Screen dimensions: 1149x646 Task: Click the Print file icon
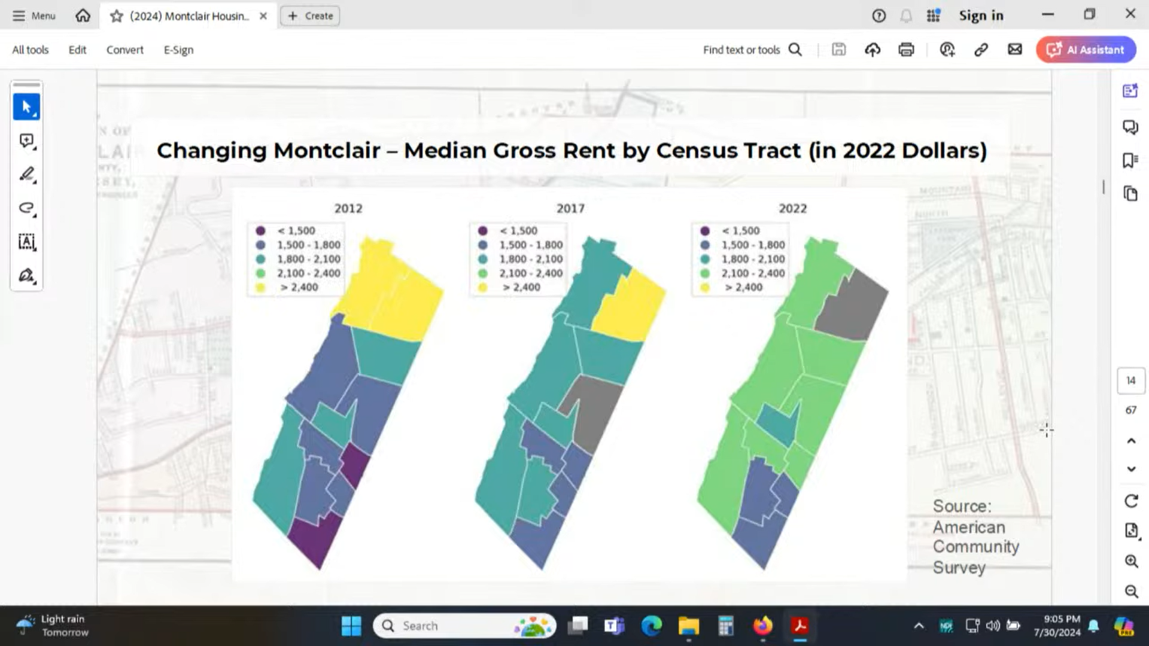pos(906,50)
